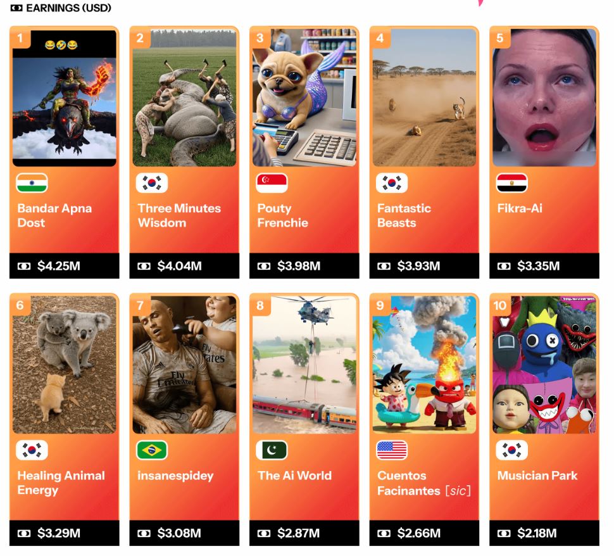Click the Singapore flag under Pouty Frenchie image
This screenshot has width=614, height=556.
pos(272,183)
